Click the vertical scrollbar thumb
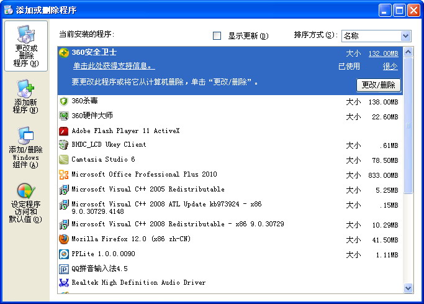 (x=408, y=125)
